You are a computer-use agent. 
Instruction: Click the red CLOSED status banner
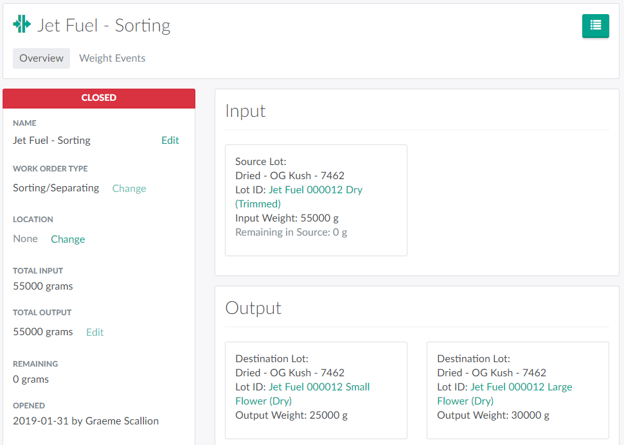[x=99, y=98]
